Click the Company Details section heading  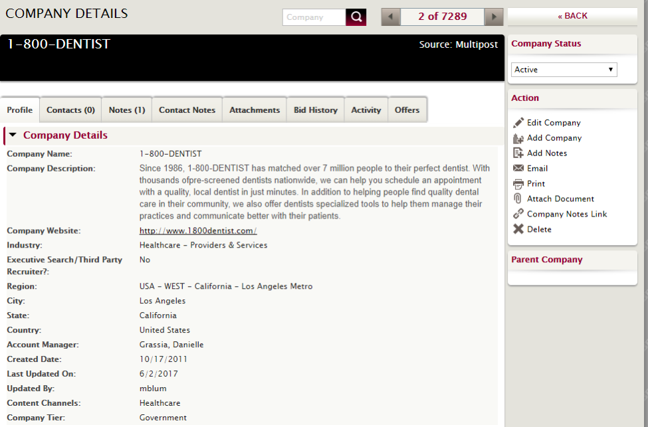tap(65, 135)
